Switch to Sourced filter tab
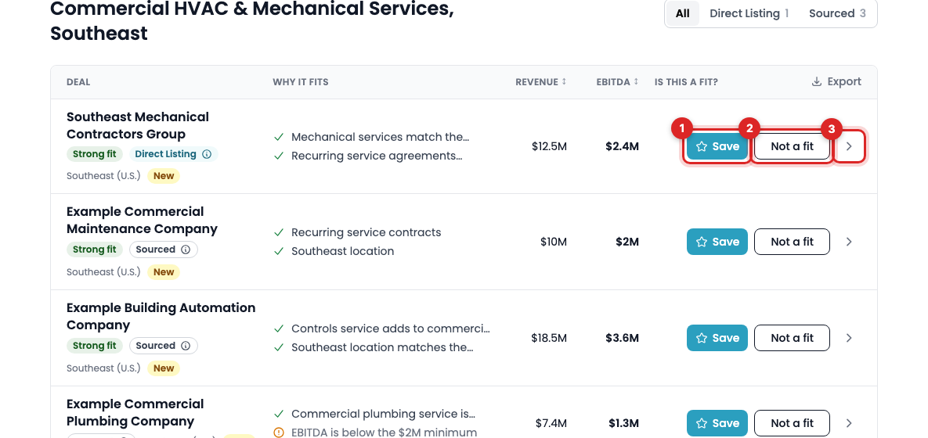928x438 pixels. pos(837,13)
